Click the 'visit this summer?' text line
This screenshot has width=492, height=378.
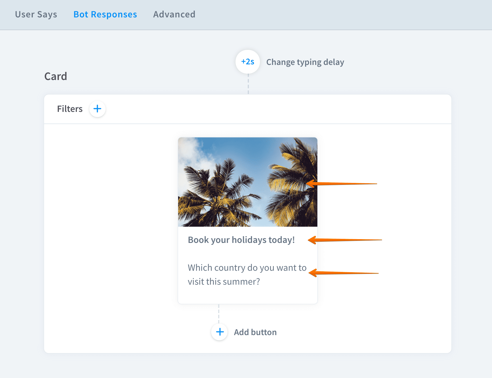[224, 282]
